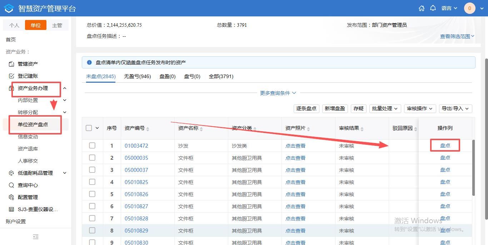488x245 pixels.
Task: Click the vertical scrollbar of the table
Action: pyautogui.click(x=474, y=168)
